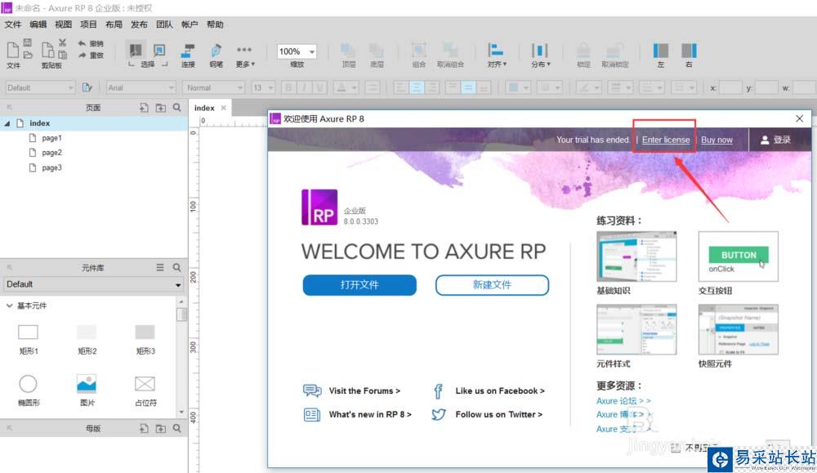Open the Default library dropdown in 元件库
817x473 pixels.
click(93, 284)
